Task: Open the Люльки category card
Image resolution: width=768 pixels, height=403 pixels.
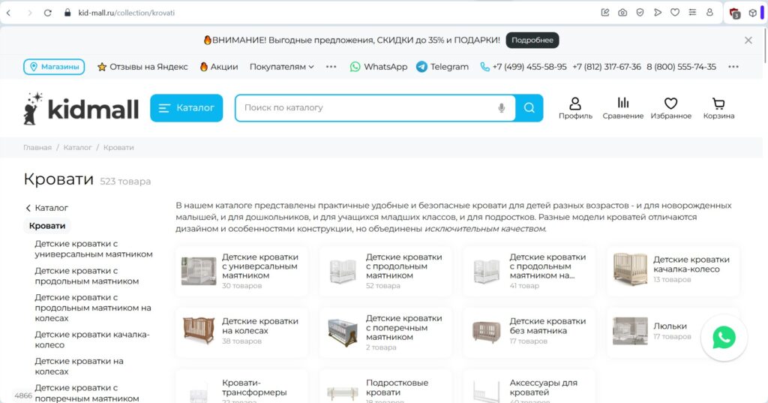Action: pos(670,326)
